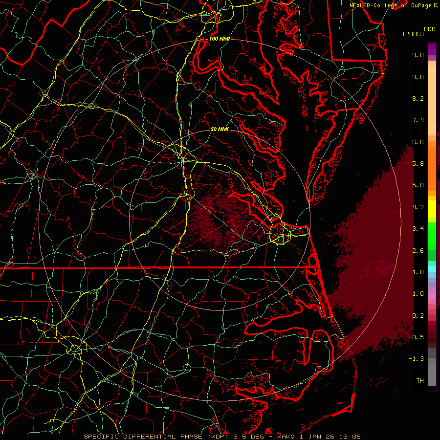
Task: Click the 100 NMI range ring label
Action: coord(220,39)
